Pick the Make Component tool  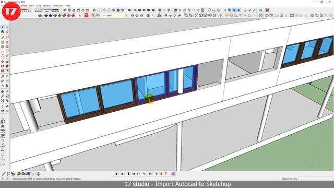(7, 27)
